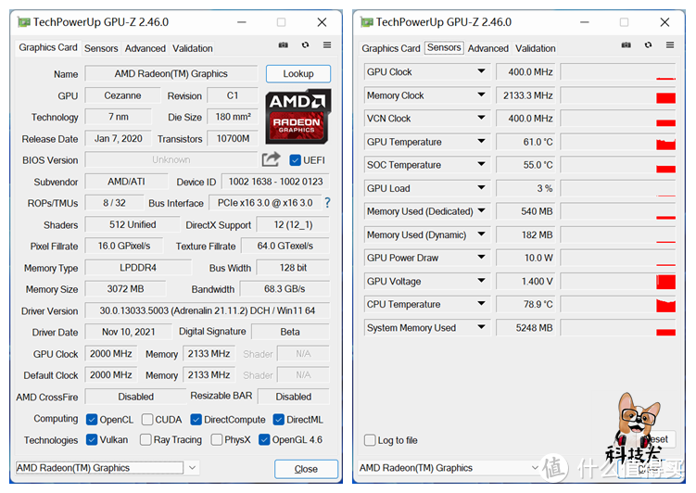Click screenshot camera icon in left GPU-Z window
Screen dimensions: 696x493
[x=284, y=44]
